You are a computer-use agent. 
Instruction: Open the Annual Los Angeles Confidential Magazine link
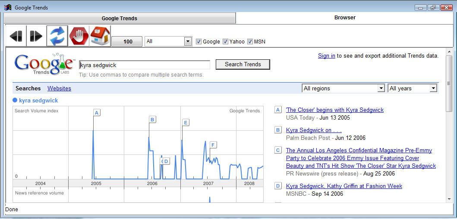[x=361, y=158]
